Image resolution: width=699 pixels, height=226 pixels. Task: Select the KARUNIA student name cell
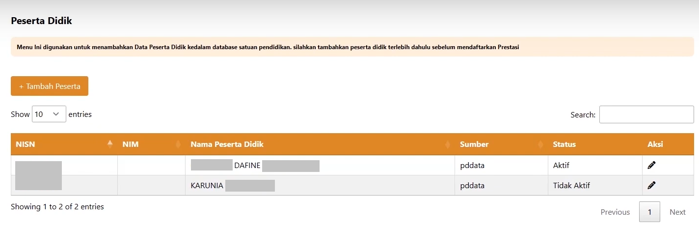click(207, 186)
